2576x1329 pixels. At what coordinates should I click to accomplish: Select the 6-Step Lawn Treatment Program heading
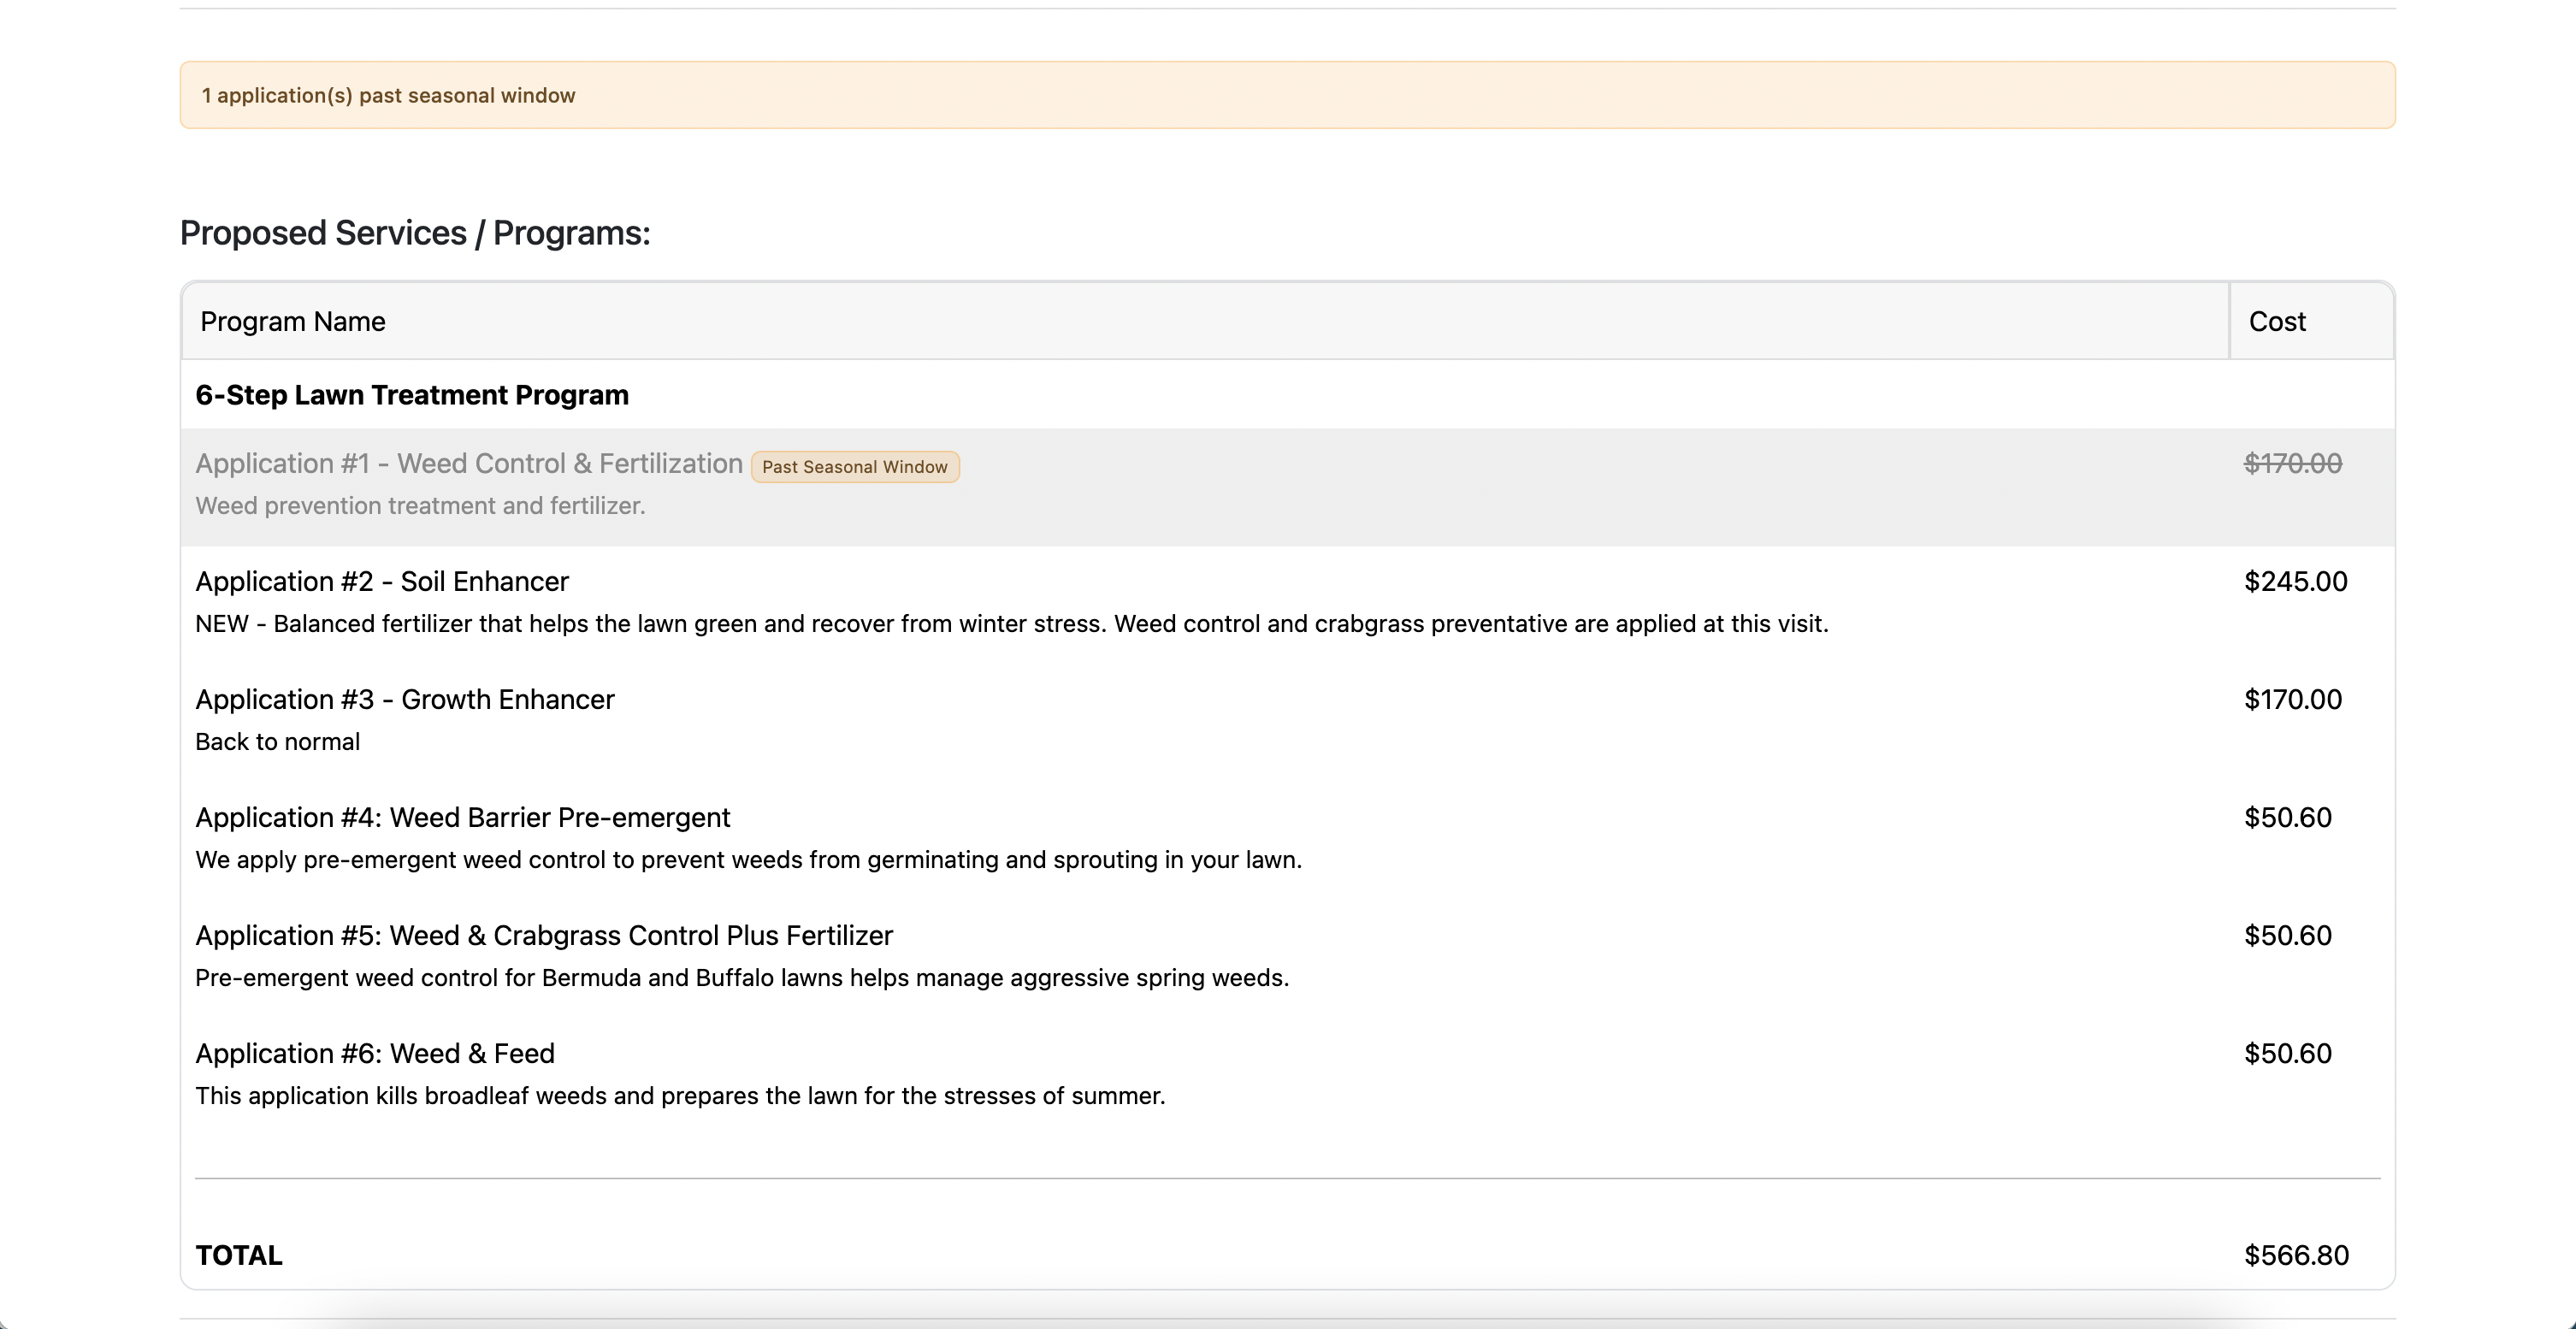tap(411, 395)
